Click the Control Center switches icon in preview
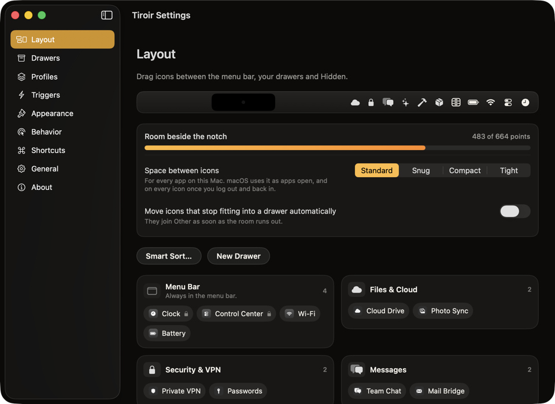The width and height of the screenshot is (555, 404). click(x=508, y=103)
